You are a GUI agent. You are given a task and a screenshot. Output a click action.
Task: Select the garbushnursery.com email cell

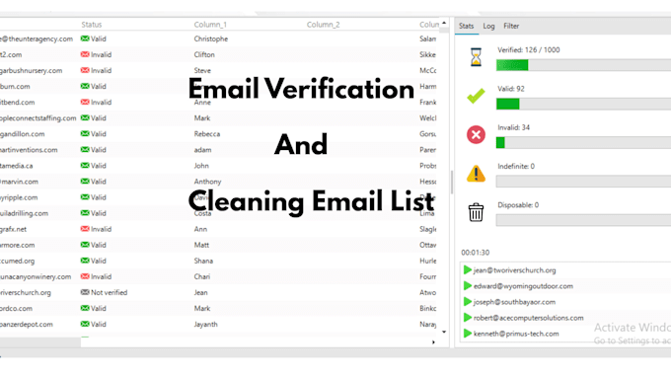coord(32,71)
